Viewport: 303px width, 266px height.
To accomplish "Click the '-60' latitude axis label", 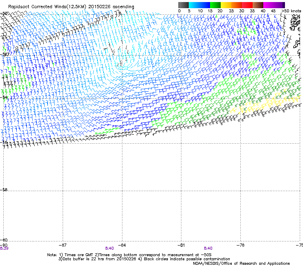I will click(4, 240).
